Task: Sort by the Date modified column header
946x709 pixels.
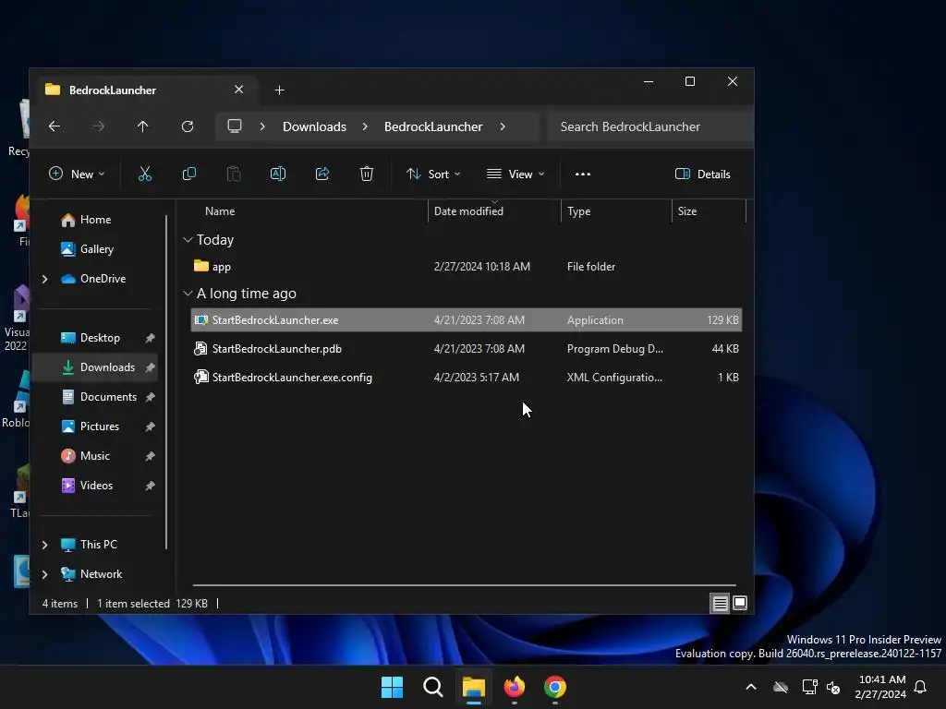Action: pos(468,211)
